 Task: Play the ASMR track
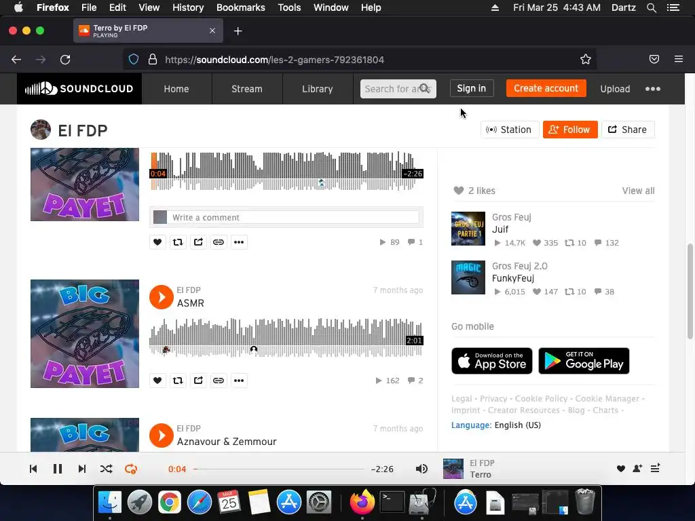162,297
